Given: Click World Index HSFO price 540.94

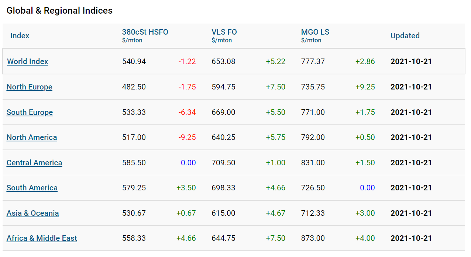Looking at the screenshot, I should 134,61.
